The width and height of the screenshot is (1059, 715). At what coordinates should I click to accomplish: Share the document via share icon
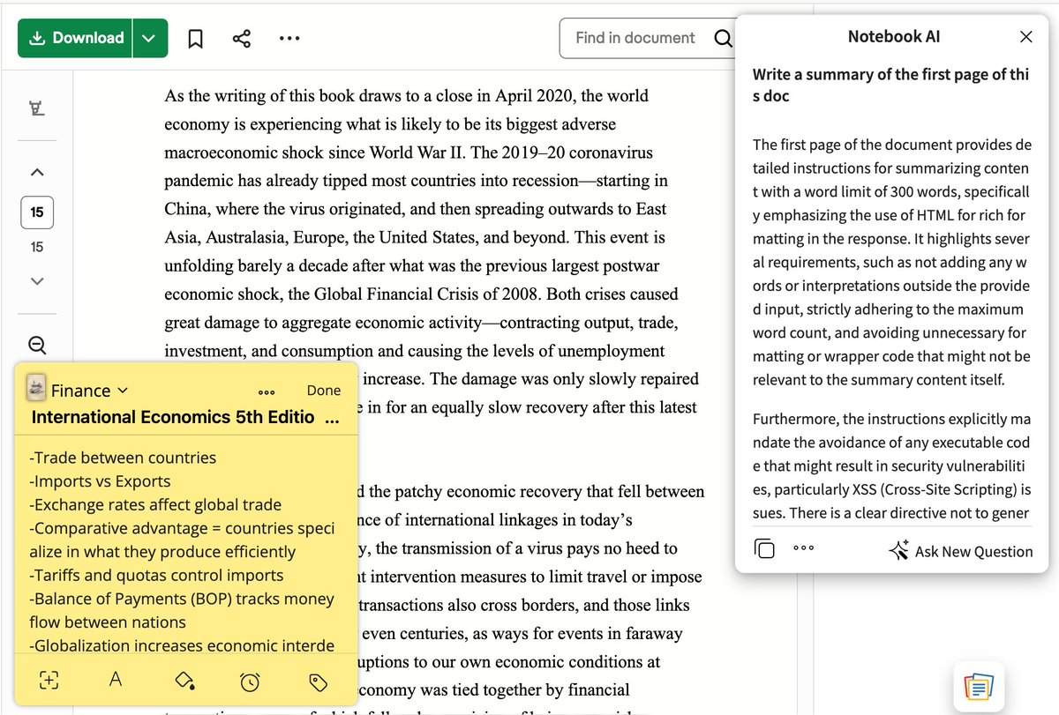pyautogui.click(x=241, y=39)
